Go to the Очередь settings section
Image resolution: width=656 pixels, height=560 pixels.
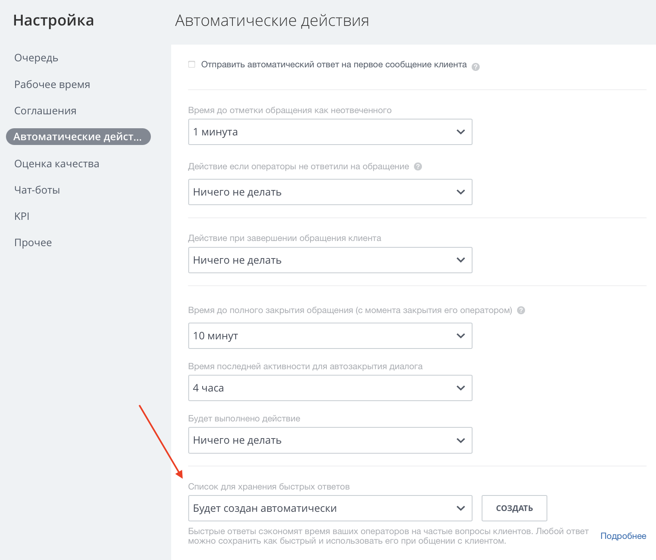click(x=36, y=58)
